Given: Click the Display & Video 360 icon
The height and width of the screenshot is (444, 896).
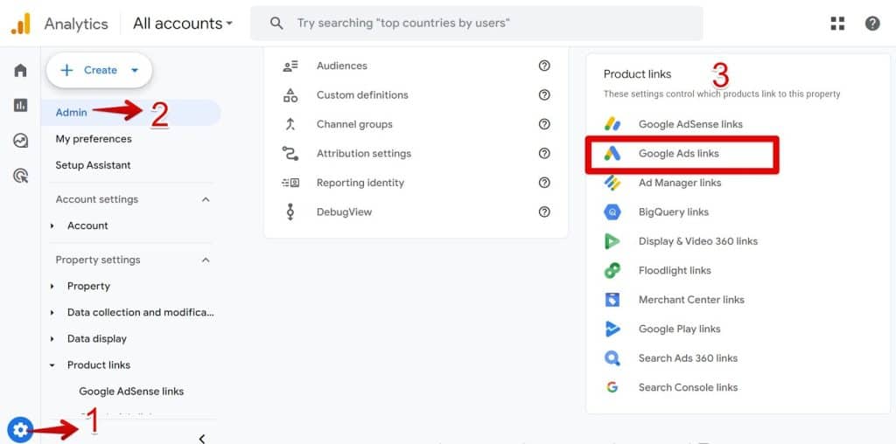Looking at the screenshot, I should pos(612,241).
